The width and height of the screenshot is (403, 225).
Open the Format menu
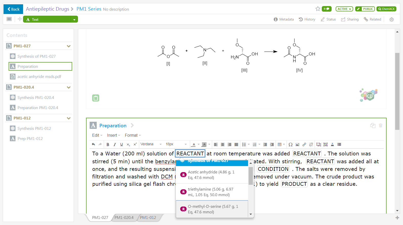(133, 135)
